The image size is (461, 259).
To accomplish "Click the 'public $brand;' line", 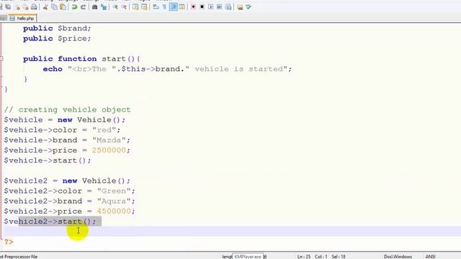I will [x=57, y=28].
